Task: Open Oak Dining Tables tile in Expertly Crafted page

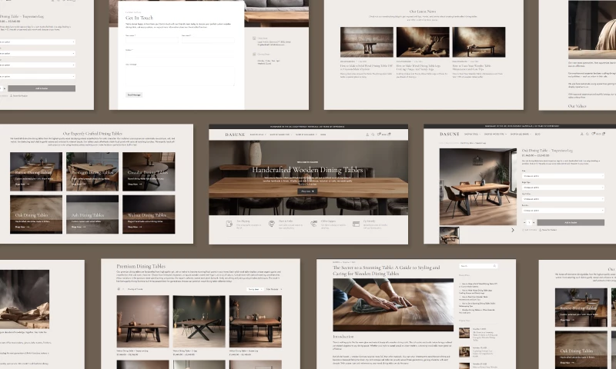Action: tap(36, 214)
